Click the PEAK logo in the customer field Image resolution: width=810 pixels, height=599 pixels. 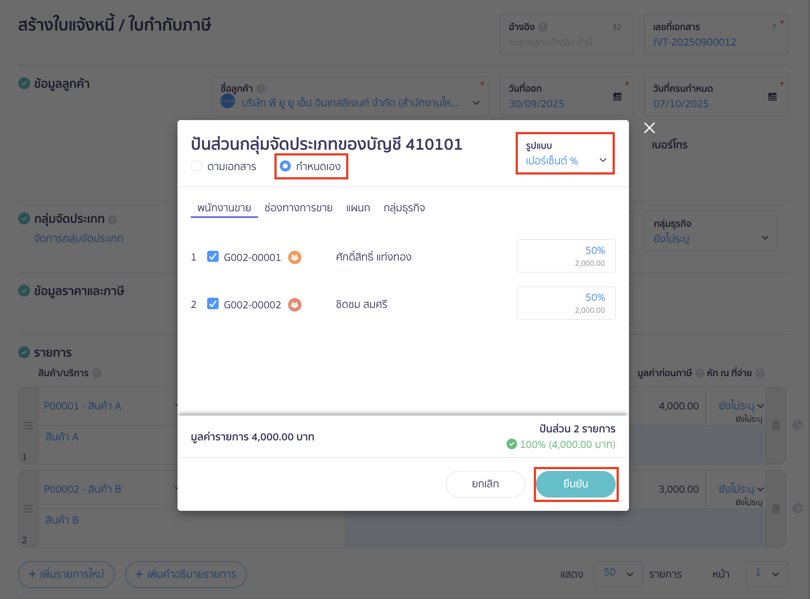click(227, 101)
